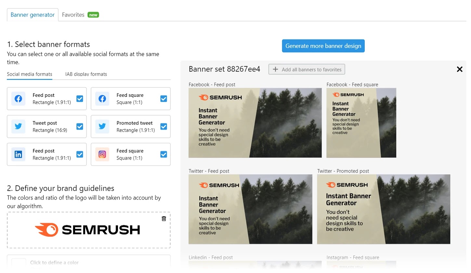Click the 'Facebook - Feed post' label
This screenshot has width=471, height=273.
pos(212,84)
